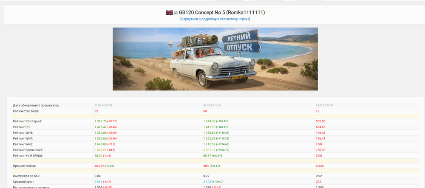Image resolution: width=425 pixels, height=188 pixels.
Task: Select the 'Рейтинг РЭ:' row label
Action: [22, 127]
